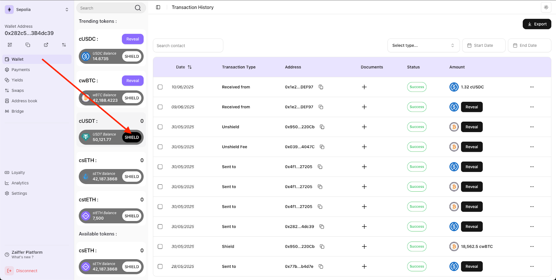Click the cUSDC icon beside 1.32 cUSDC amount
556x280 pixels.
point(454,87)
